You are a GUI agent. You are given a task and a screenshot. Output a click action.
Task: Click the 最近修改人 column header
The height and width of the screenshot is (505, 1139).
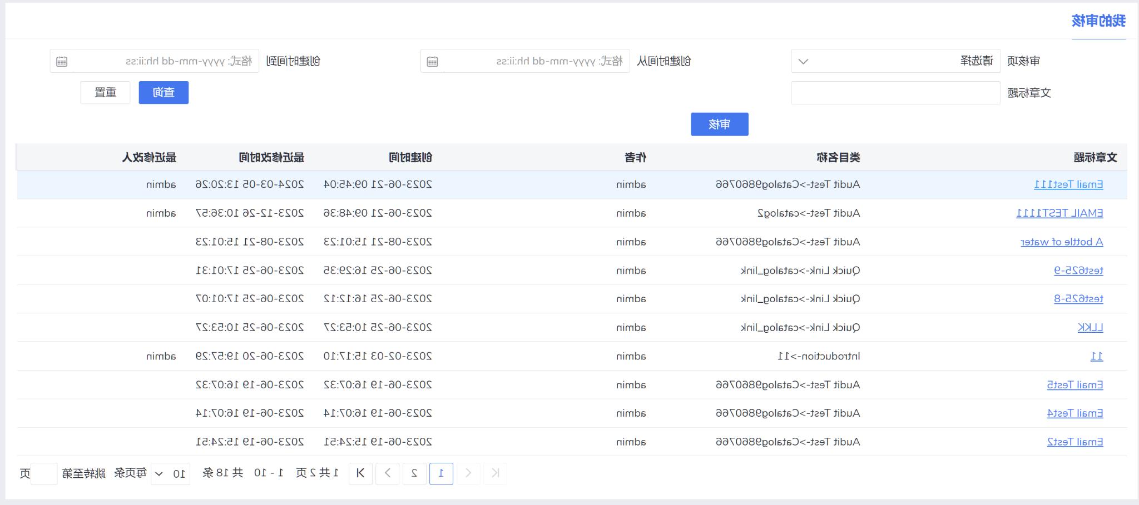(x=149, y=158)
